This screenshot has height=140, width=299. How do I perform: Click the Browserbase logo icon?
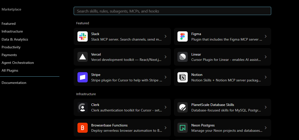point(82,128)
